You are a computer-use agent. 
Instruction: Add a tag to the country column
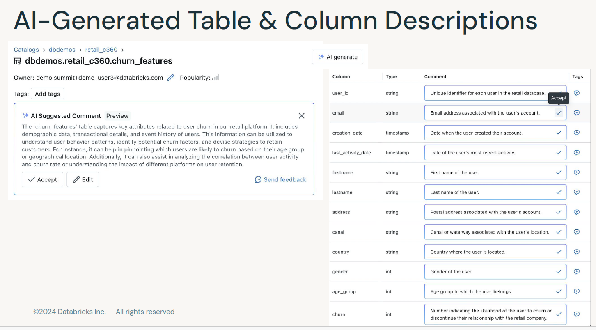click(x=576, y=252)
